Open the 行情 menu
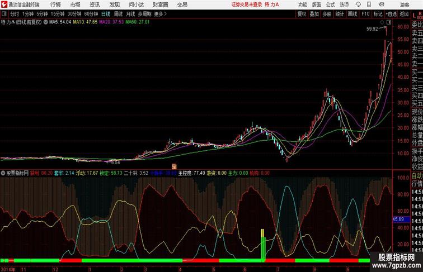 (55, 4)
